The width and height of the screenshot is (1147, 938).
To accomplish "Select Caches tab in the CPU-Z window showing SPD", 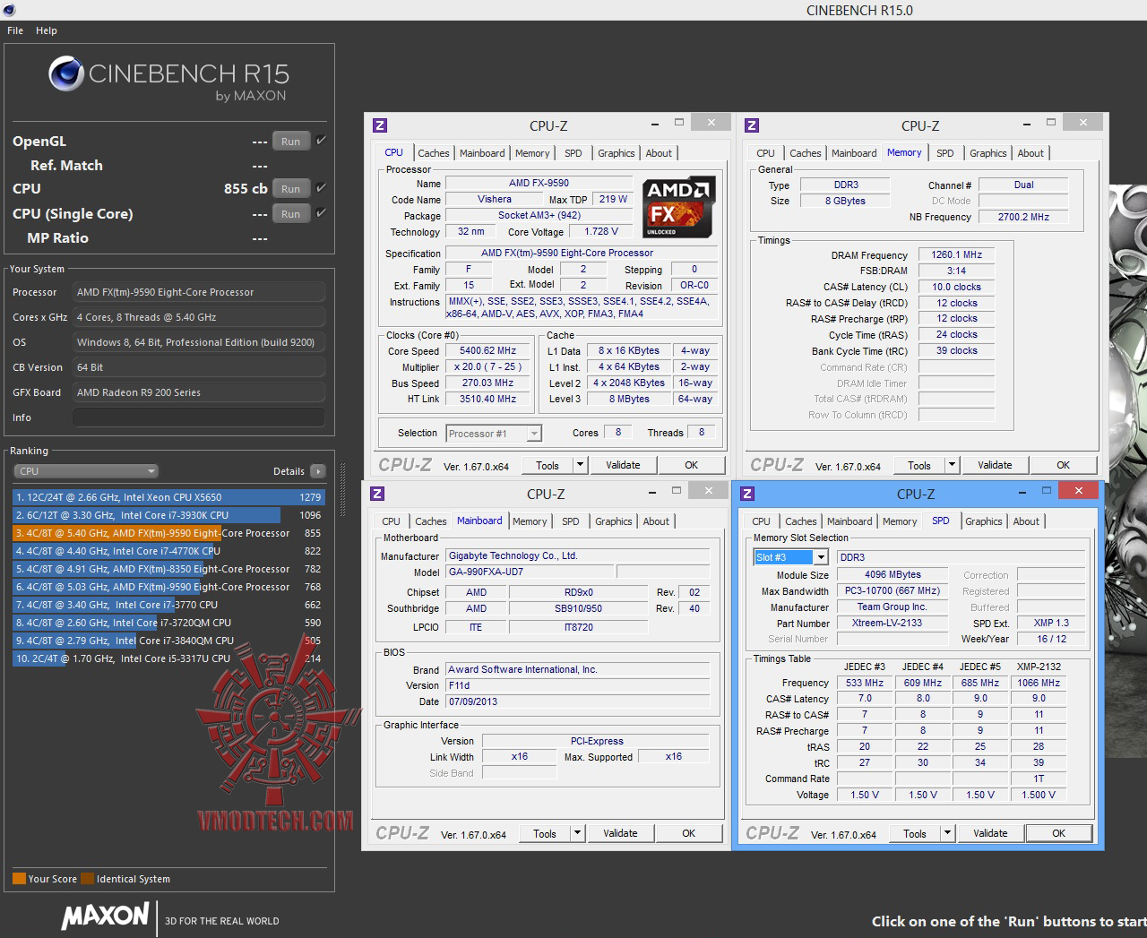I will click(x=801, y=521).
